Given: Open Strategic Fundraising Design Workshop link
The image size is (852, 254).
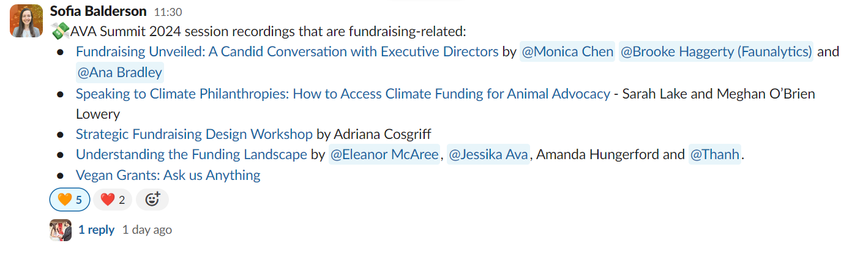Looking at the screenshot, I should (194, 133).
